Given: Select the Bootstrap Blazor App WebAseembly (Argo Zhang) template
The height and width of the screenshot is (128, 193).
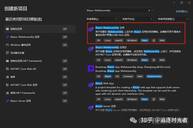Looking at the screenshot, I should point(133,67).
